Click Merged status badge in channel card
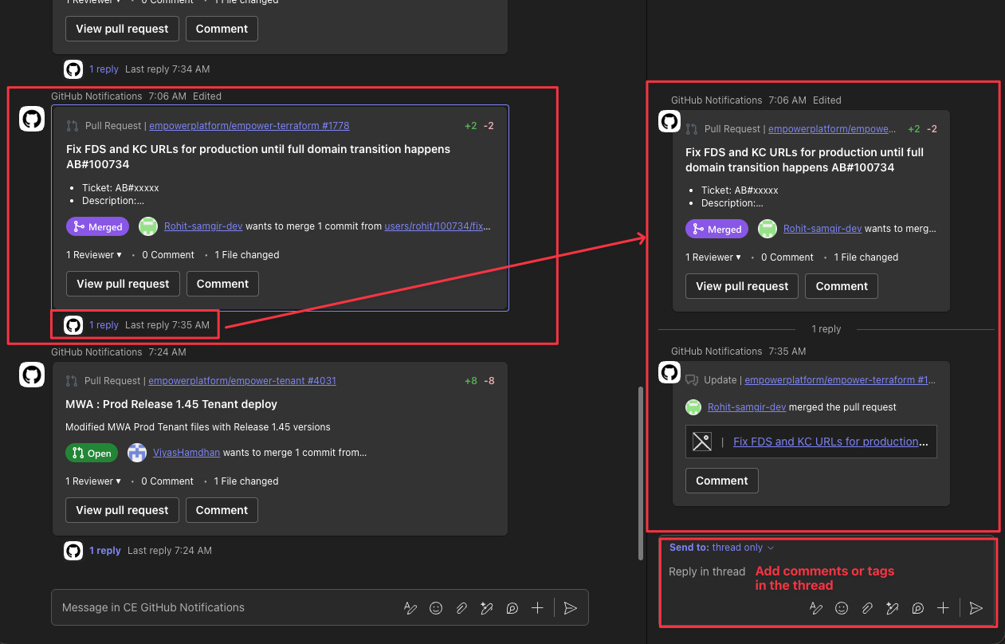The width and height of the screenshot is (1005, 644). point(99,227)
